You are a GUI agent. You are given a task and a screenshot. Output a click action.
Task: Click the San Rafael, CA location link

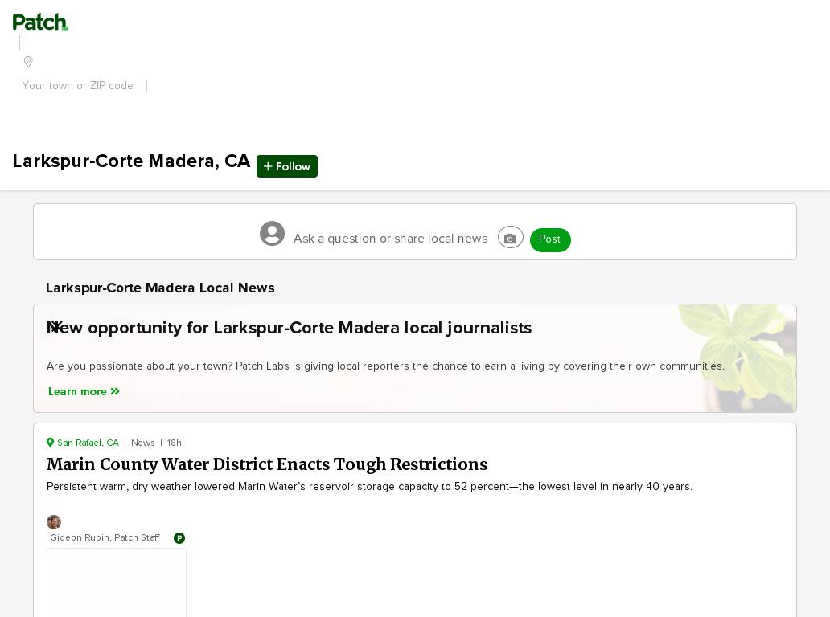88,443
